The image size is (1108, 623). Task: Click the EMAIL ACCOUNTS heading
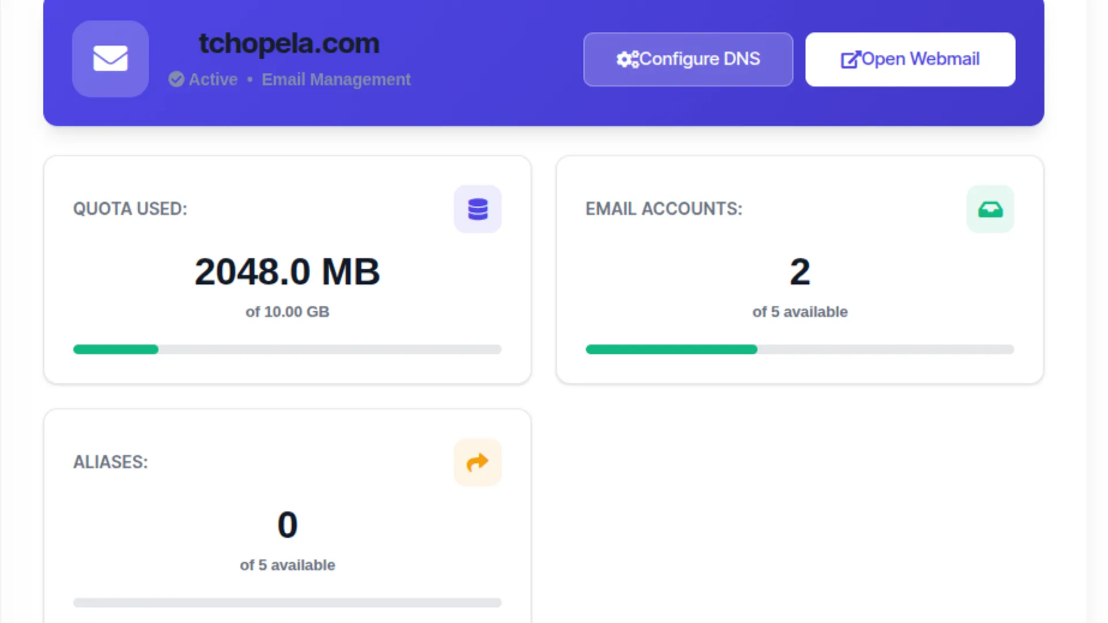coord(664,209)
